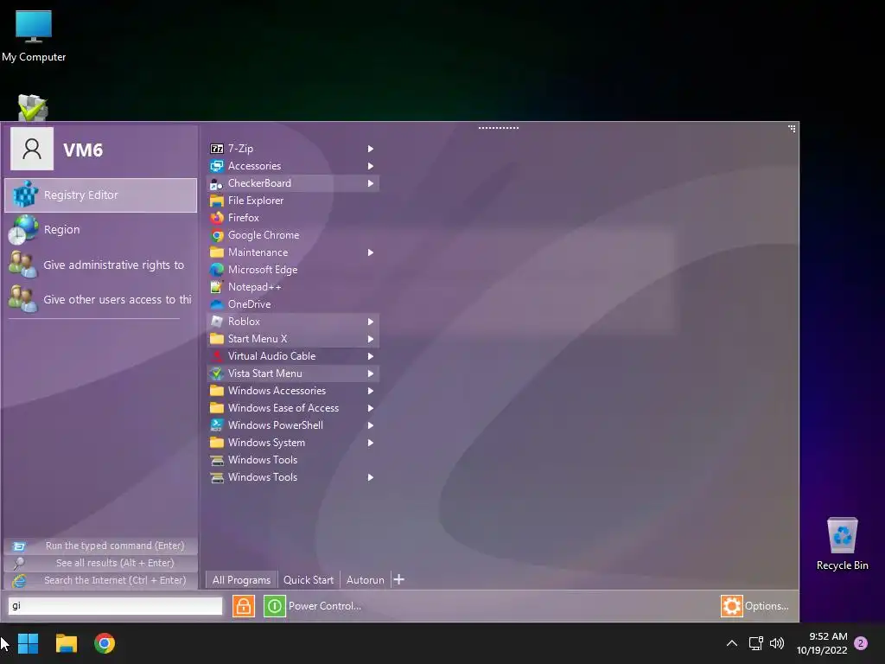Click the Start Menu X folder icon
The width and height of the screenshot is (885, 664).
coord(217,339)
